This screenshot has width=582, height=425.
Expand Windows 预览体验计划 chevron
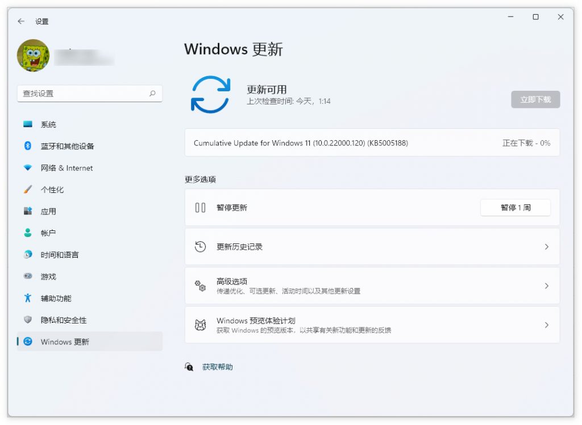coord(546,325)
